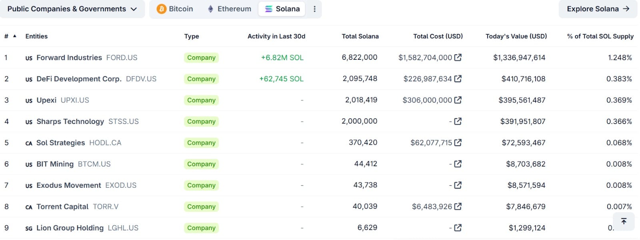The image size is (640, 240).
Task: Click the Explore Solana button
Action: [x=598, y=9]
